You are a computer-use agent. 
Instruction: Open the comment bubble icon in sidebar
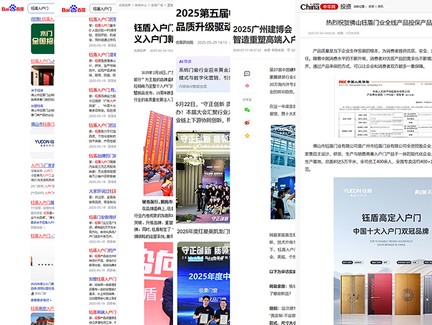247,74
